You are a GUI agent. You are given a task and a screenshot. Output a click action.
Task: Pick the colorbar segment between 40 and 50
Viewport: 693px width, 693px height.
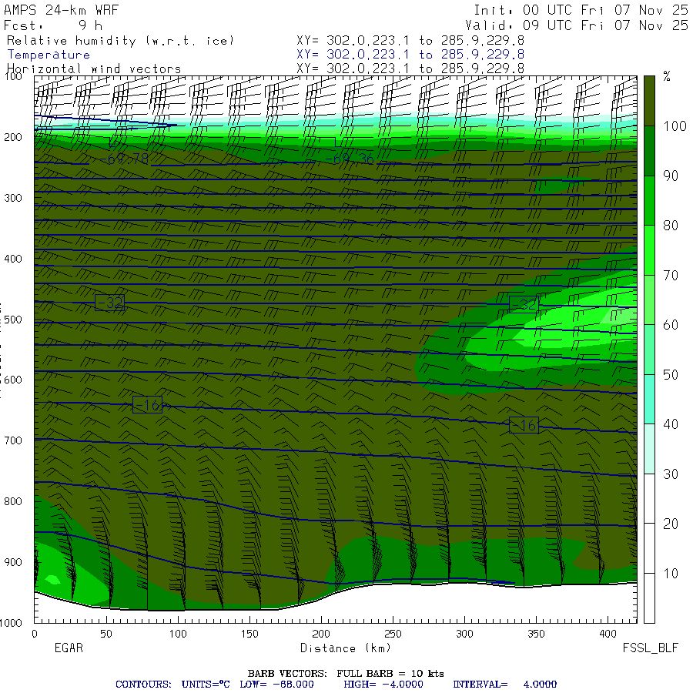tap(649, 399)
